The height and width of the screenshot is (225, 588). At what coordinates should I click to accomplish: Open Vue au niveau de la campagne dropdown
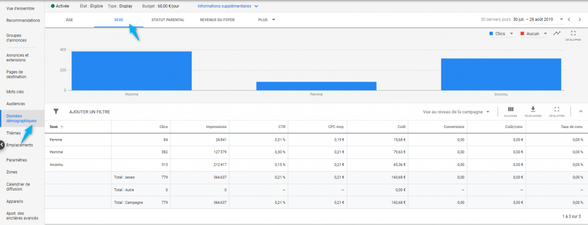coord(457,112)
